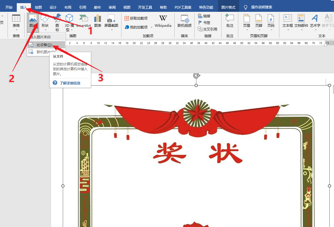Click the help question-mark icon in tooltip
Image resolution: width=334 pixels, height=227 pixels.
coord(55,83)
